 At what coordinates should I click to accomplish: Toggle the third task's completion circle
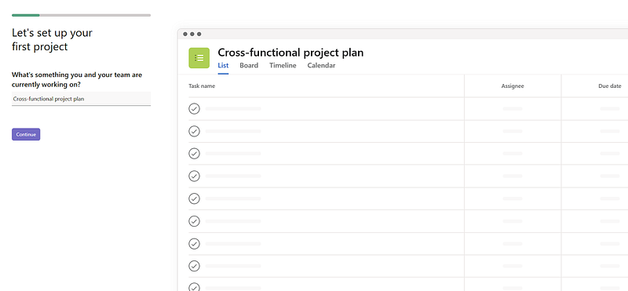[x=194, y=153]
